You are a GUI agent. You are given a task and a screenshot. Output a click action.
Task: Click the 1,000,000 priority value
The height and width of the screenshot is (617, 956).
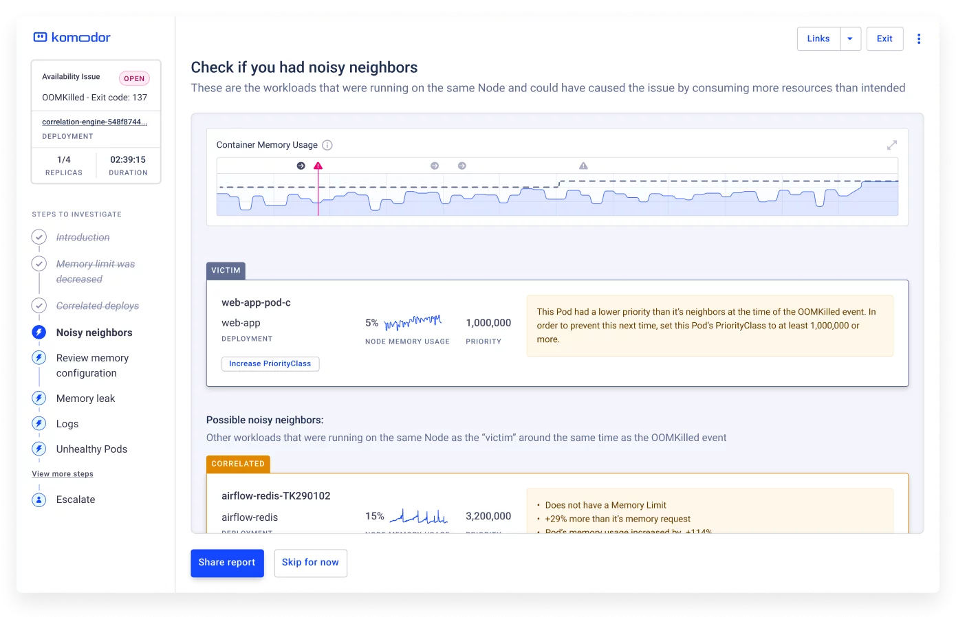pos(488,323)
